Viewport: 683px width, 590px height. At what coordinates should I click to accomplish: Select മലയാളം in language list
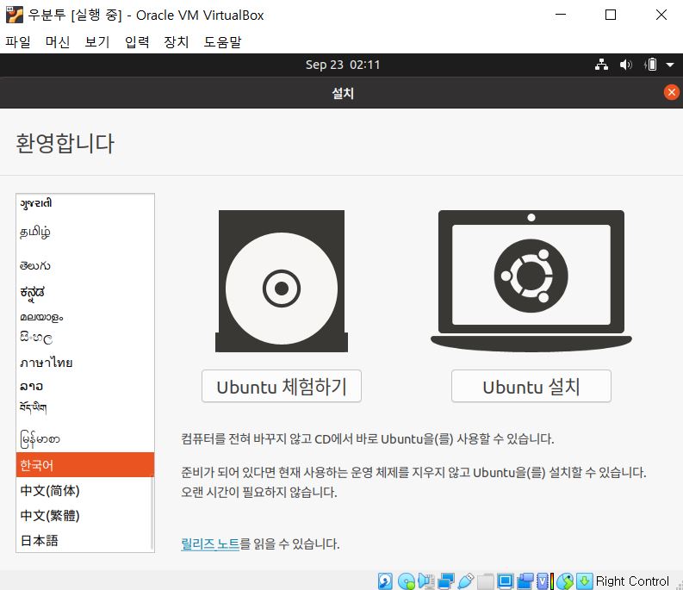click(x=84, y=317)
